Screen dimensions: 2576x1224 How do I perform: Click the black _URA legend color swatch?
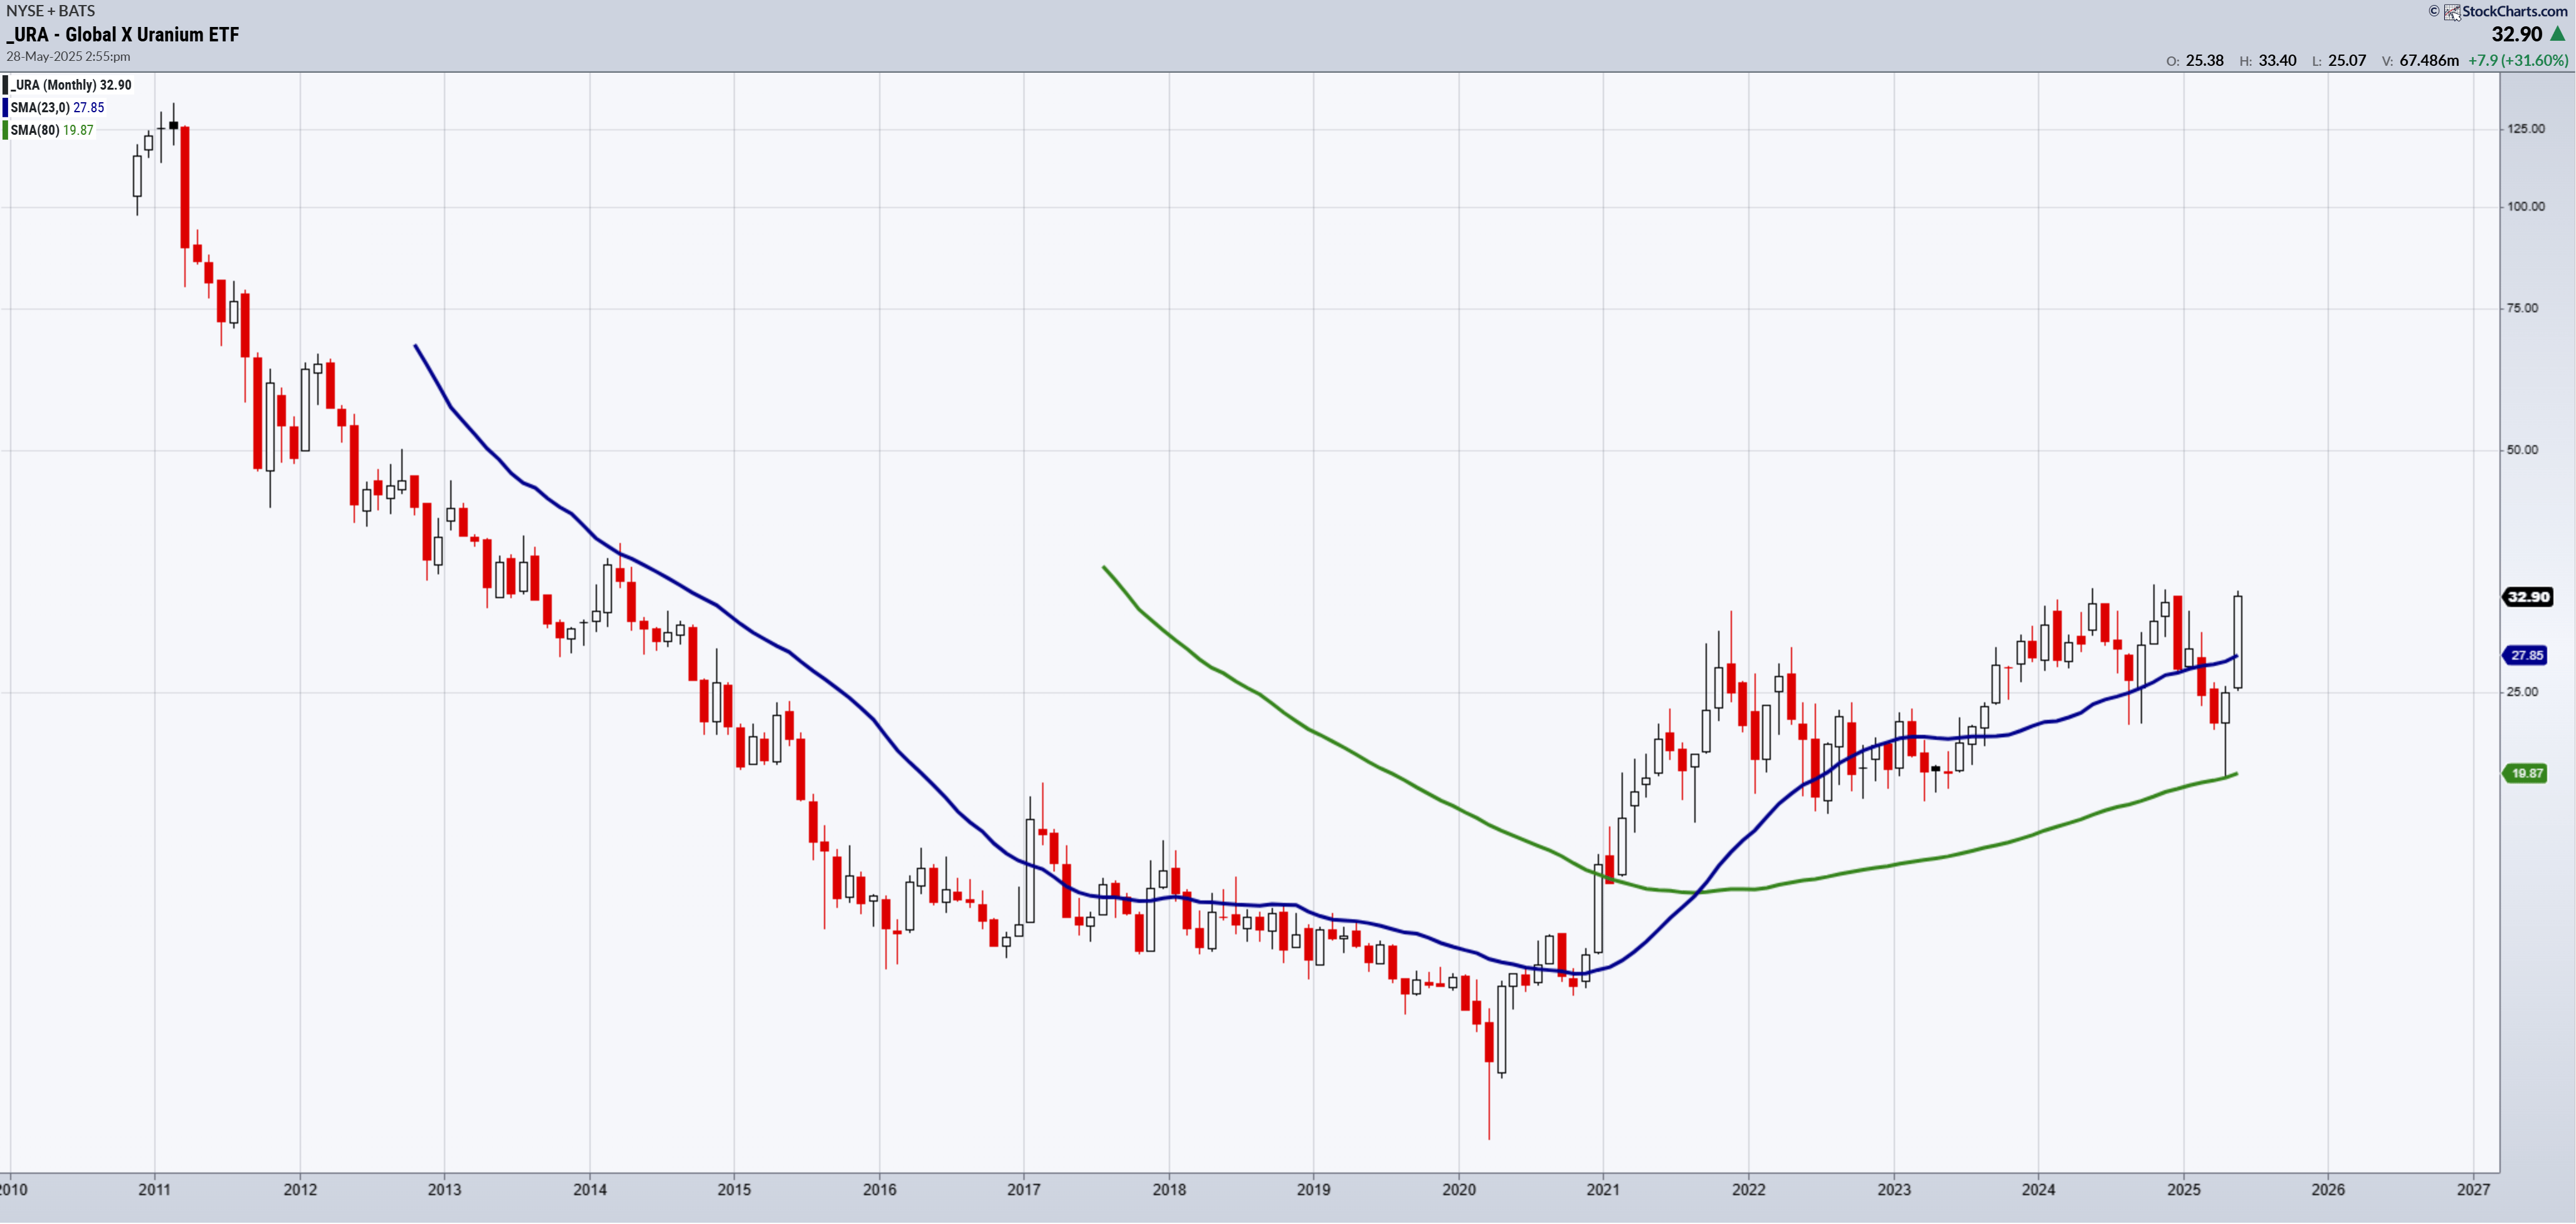click(5, 85)
